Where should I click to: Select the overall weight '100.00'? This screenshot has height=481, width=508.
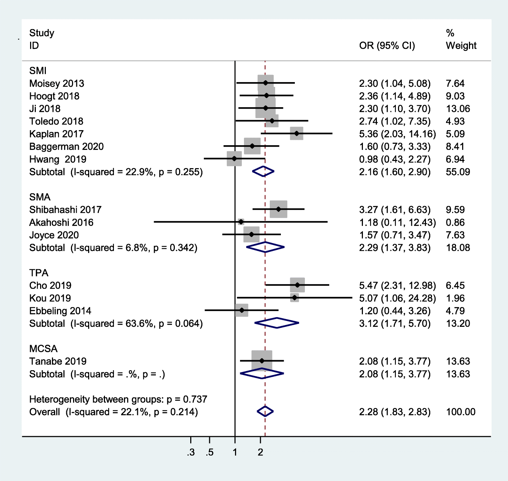click(x=461, y=412)
